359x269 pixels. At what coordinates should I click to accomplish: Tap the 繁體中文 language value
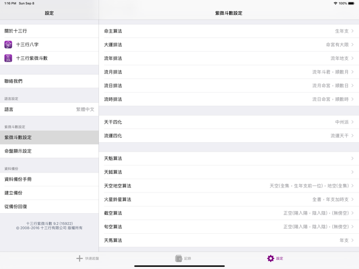[85, 109]
